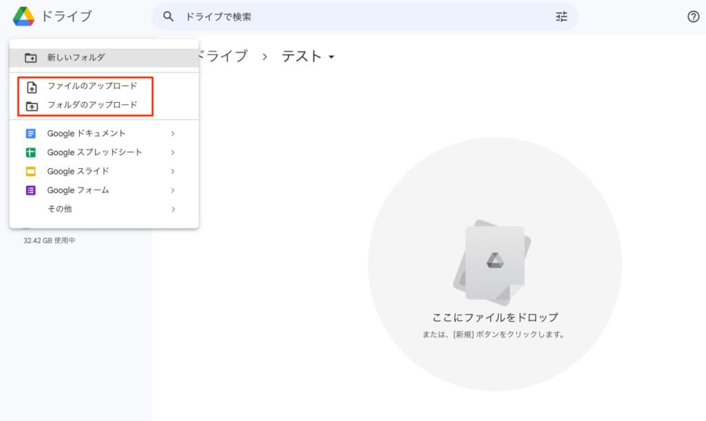Click the purple Google フォーム icon
This screenshot has width=706, height=421.
31,190
